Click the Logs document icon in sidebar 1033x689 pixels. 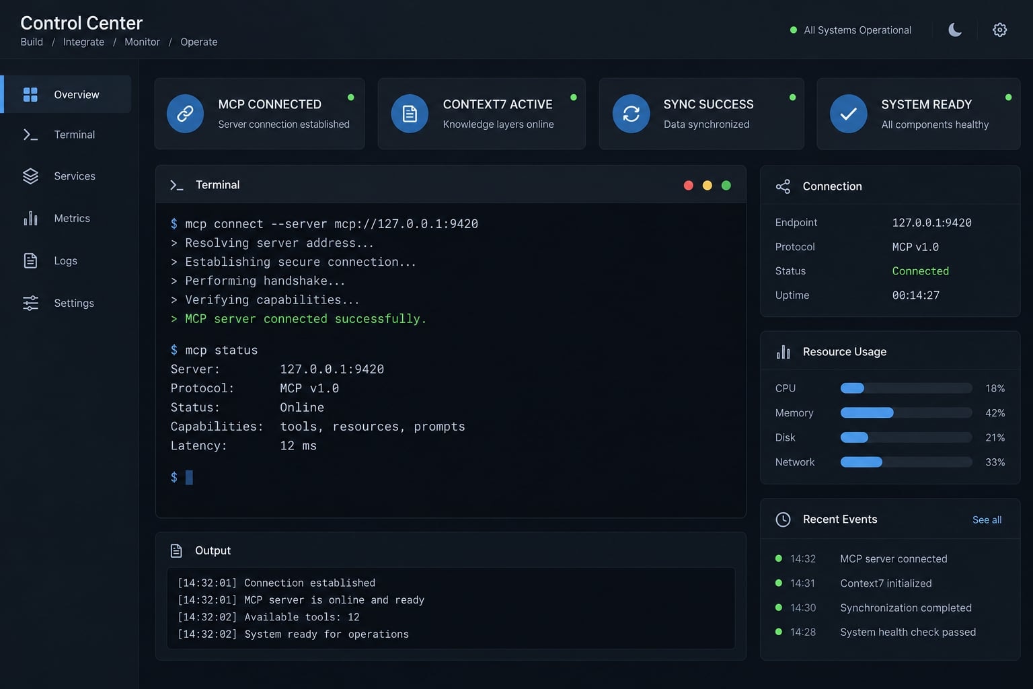point(30,260)
